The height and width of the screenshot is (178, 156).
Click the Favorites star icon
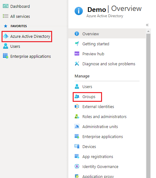pyautogui.click(x=6, y=26)
